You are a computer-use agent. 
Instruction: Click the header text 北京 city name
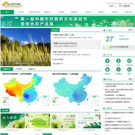point(111,6)
